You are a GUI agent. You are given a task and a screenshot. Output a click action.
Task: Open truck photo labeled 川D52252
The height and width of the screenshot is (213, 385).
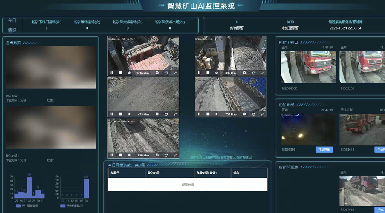pos(362,67)
